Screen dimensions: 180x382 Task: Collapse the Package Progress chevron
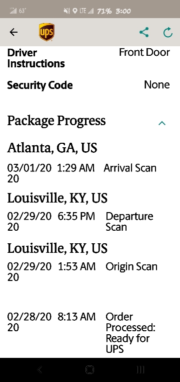162,123
